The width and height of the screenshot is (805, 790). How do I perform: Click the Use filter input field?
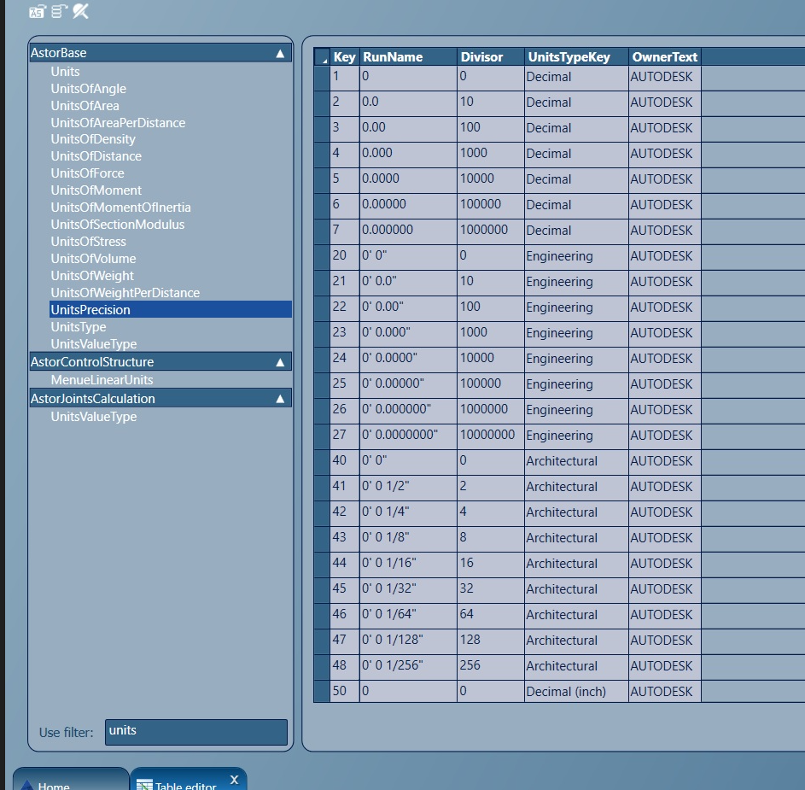195,731
